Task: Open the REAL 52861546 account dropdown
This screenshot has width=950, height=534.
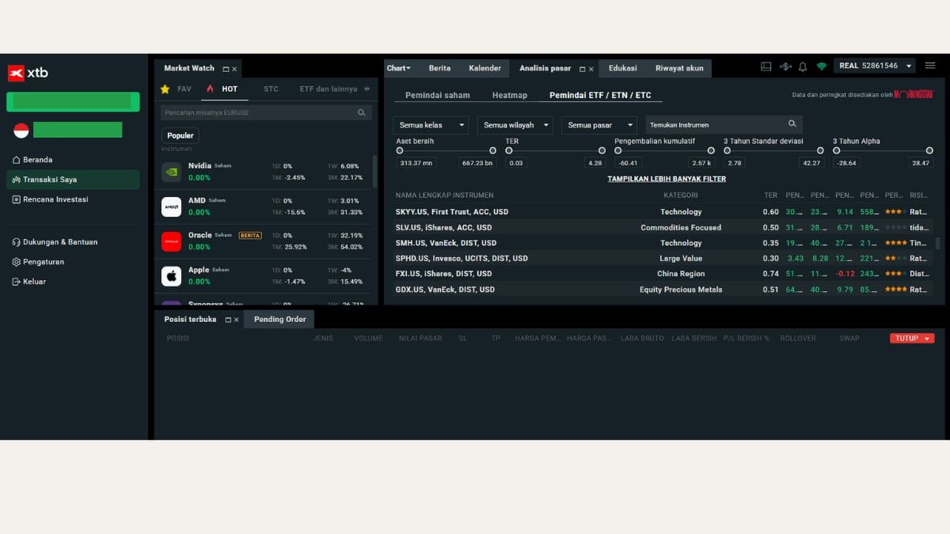Action: point(875,66)
